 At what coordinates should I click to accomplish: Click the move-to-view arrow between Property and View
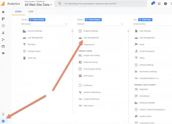point(128,31)
